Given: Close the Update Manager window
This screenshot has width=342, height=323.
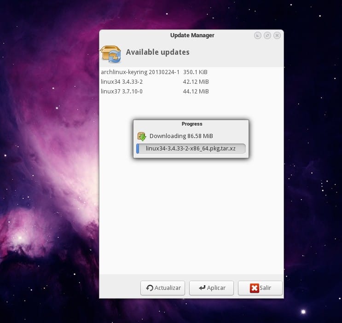Looking at the screenshot, I should [277, 35].
